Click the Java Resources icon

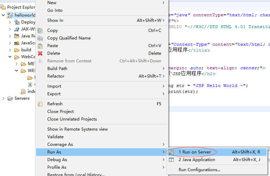pos(17,36)
